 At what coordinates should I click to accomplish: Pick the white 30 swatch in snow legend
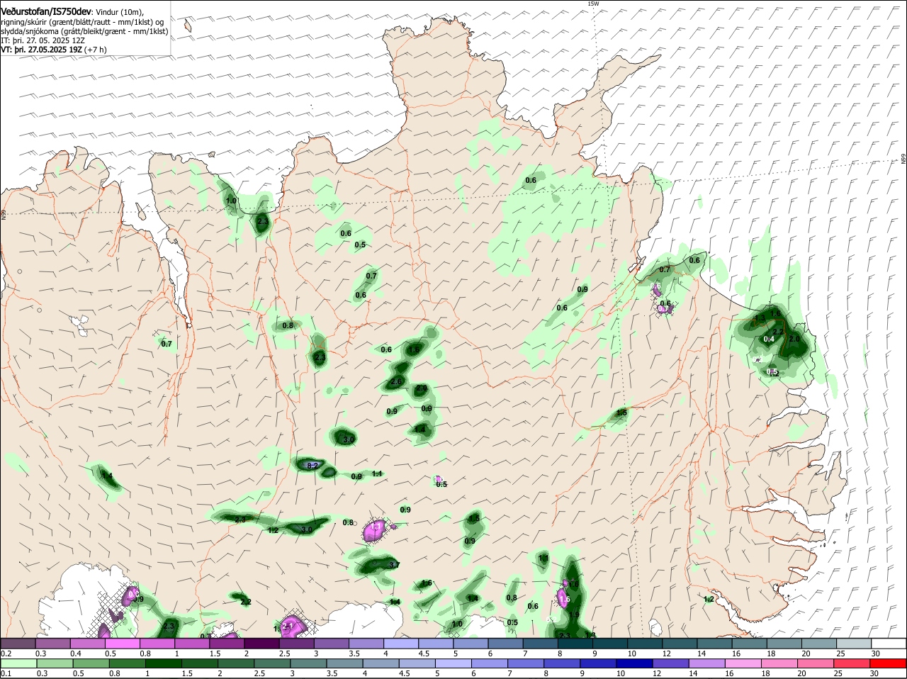pos(889,643)
